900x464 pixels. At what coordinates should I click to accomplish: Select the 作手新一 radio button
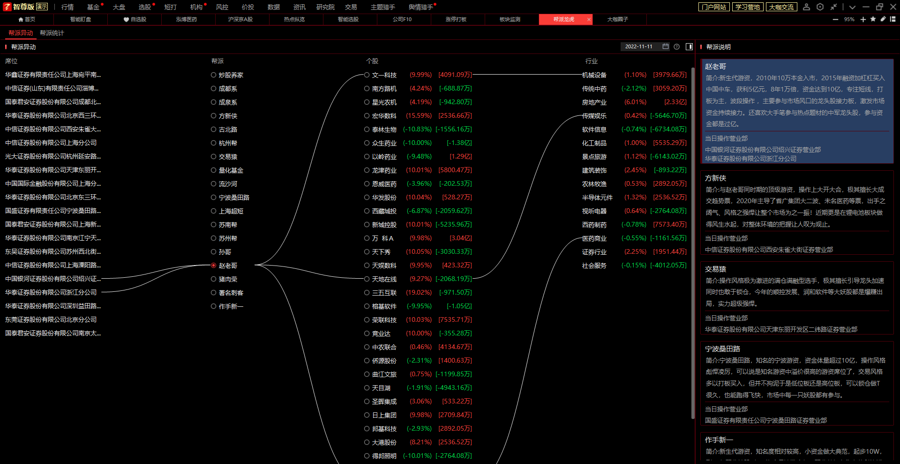coord(213,306)
